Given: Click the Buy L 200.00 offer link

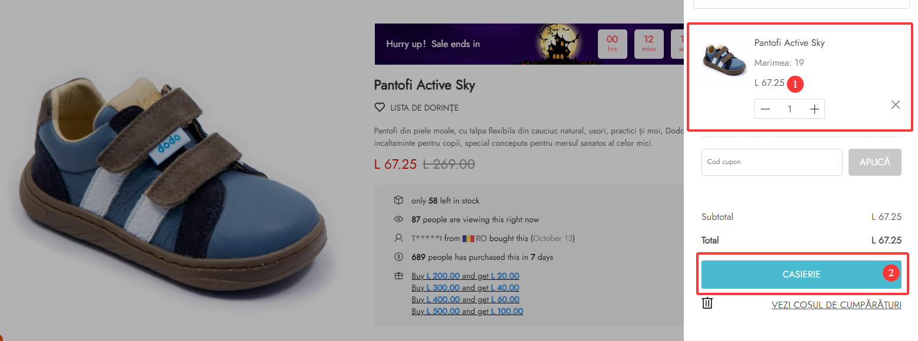Looking at the screenshot, I should pos(465,276).
